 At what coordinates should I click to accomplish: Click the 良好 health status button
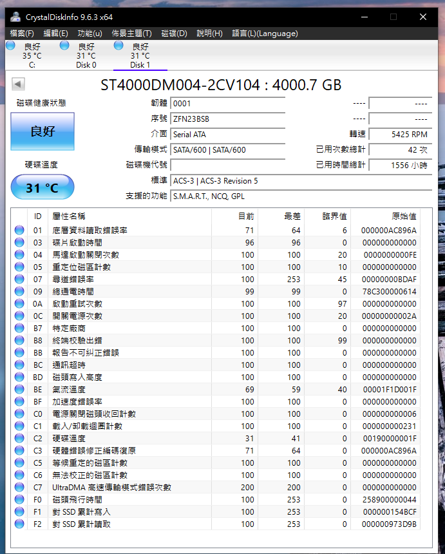coord(43,131)
